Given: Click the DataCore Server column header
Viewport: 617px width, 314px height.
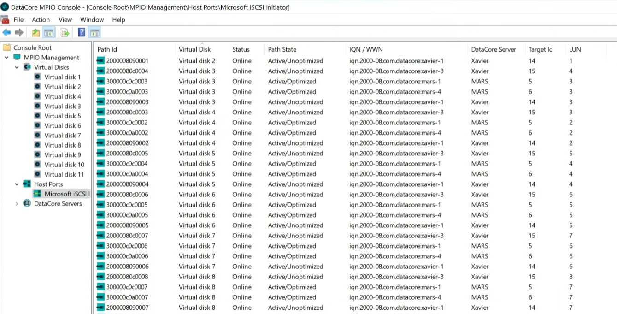Looking at the screenshot, I should pyautogui.click(x=494, y=49).
